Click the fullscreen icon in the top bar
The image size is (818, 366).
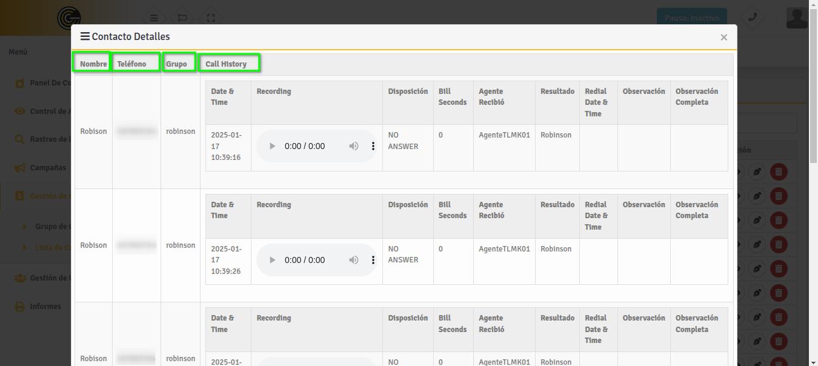click(210, 18)
